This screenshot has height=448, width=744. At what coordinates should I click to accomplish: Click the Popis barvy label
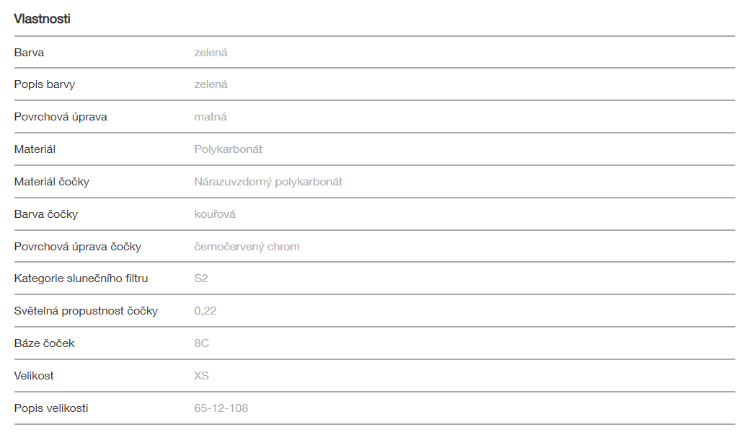[45, 84]
